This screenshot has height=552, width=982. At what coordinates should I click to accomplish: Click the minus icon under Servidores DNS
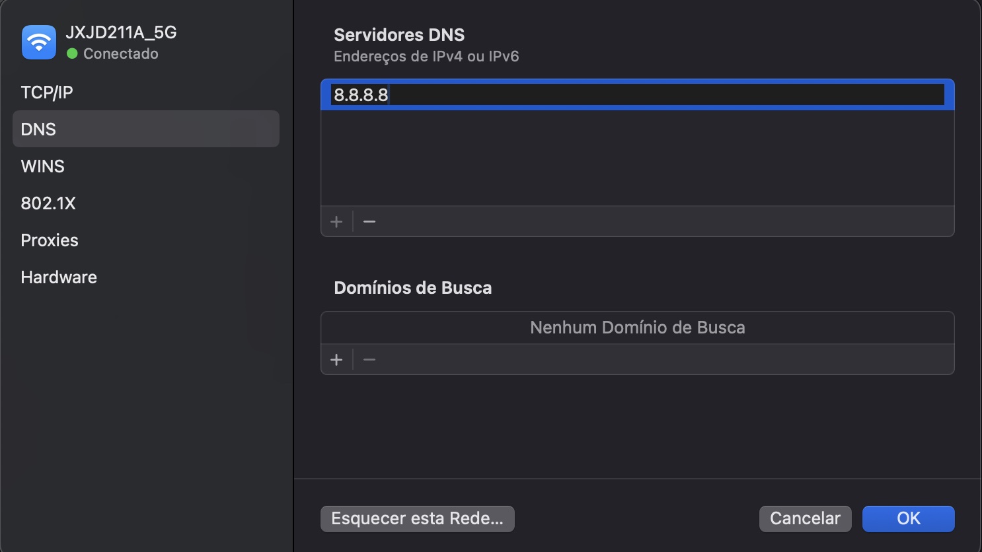pos(369,221)
